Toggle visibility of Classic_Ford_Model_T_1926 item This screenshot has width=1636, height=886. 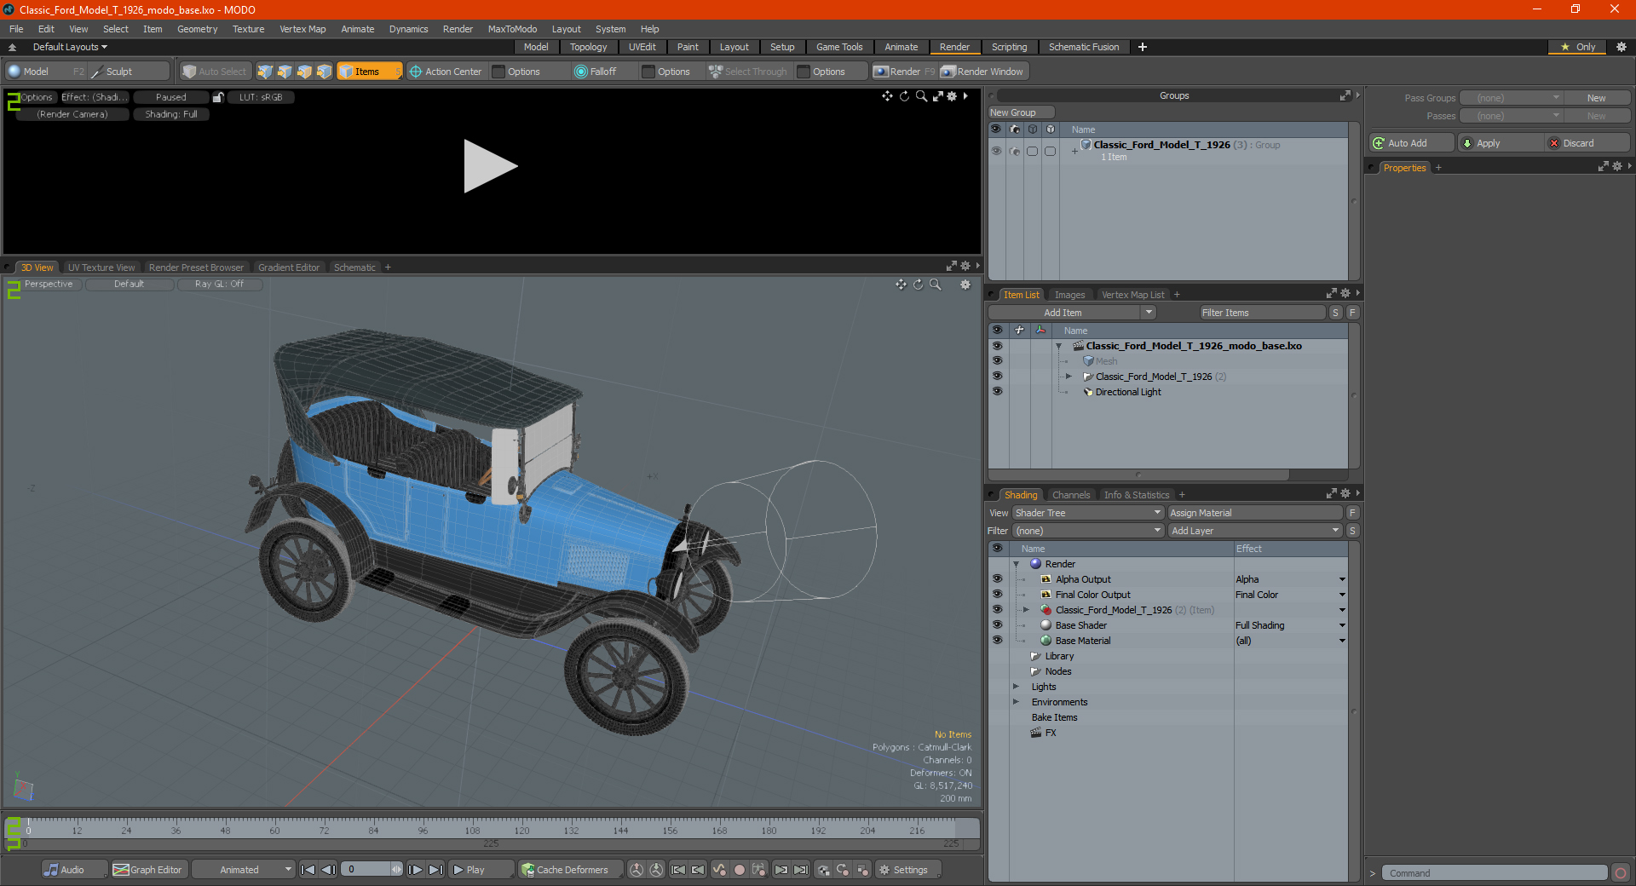pyautogui.click(x=997, y=377)
